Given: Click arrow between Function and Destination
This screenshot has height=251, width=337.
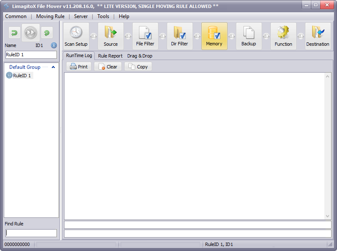Looking at the screenshot, I should pyautogui.click(x=301, y=36).
